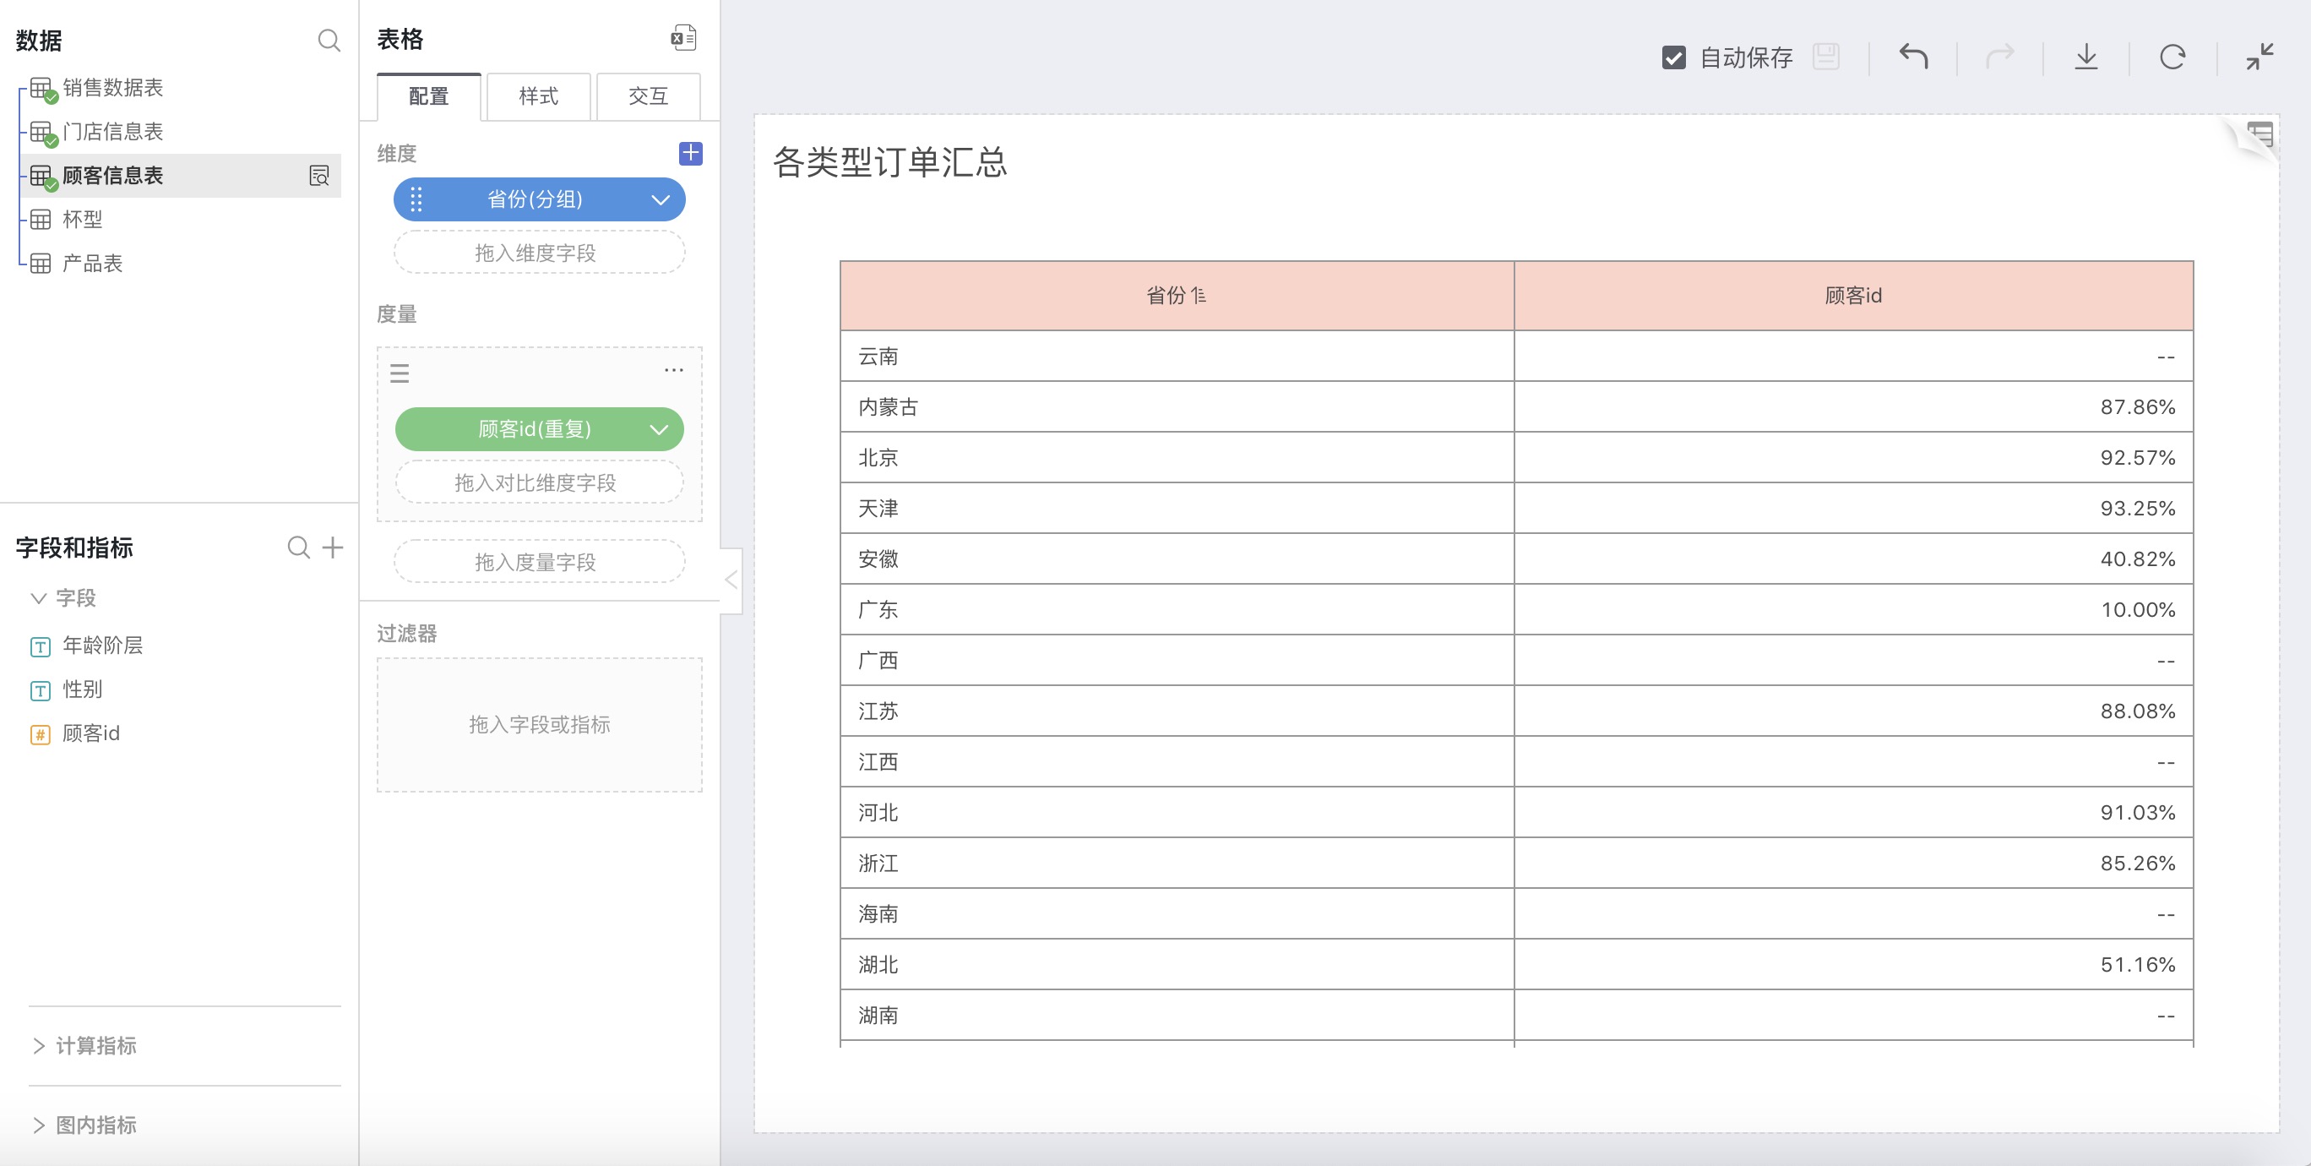Viewport: 2311px width, 1166px height.
Task: Switch to the 样式 tab
Action: [x=538, y=96]
